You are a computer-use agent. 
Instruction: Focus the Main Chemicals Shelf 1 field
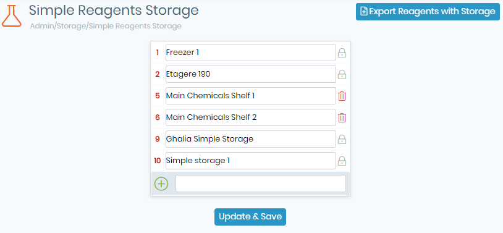click(x=250, y=96)
